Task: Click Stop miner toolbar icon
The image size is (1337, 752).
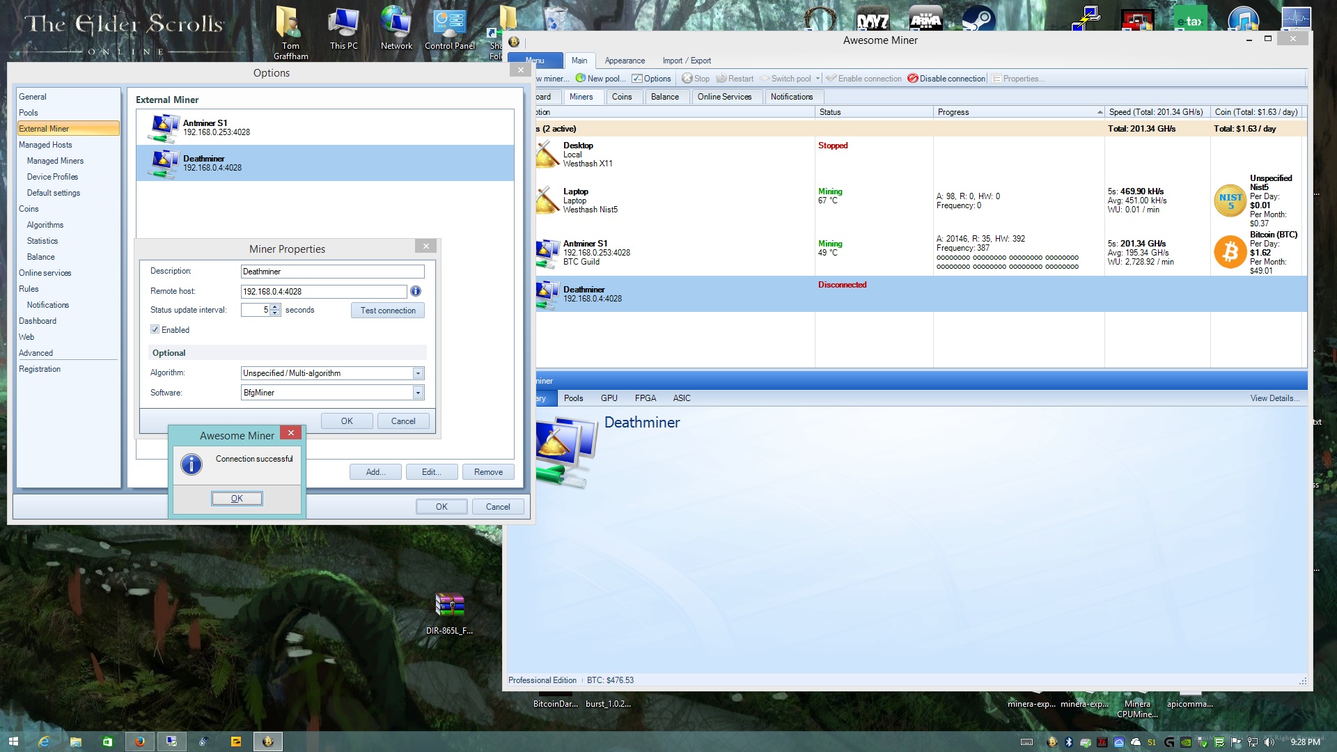Action: pyautogui.click(x=687, y=79)
